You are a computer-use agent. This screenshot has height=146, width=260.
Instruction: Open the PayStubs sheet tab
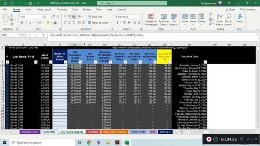93,132
